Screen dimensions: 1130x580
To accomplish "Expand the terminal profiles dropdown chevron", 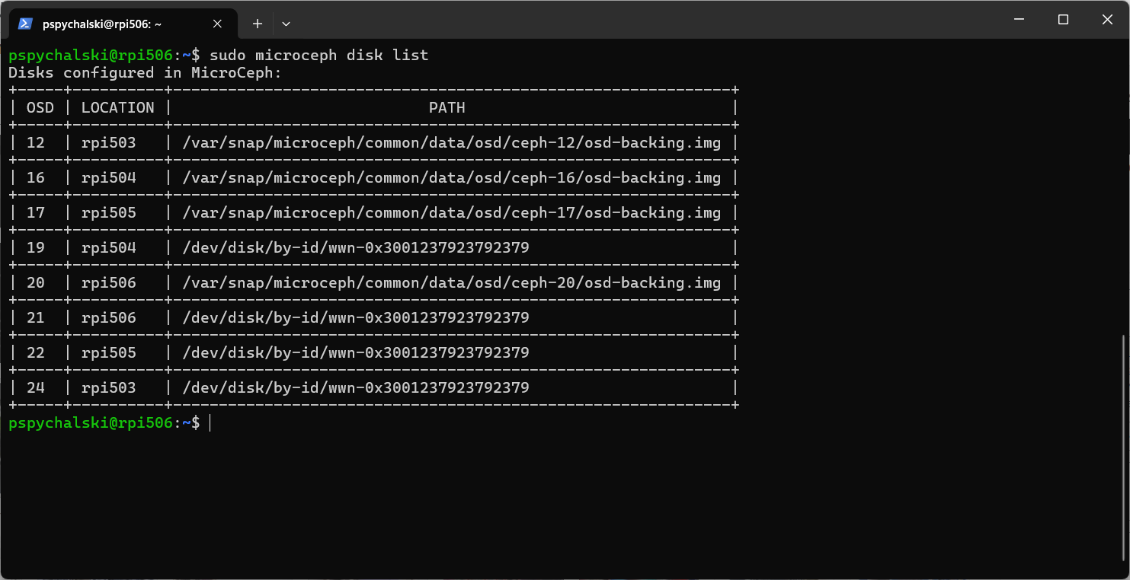I will (286, 24).
